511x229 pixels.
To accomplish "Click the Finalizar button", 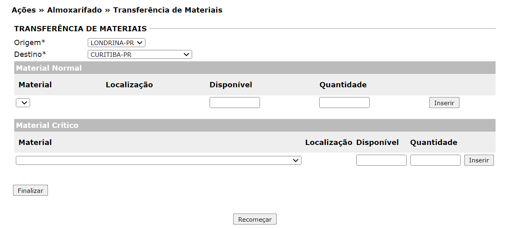I will [30, 190].
